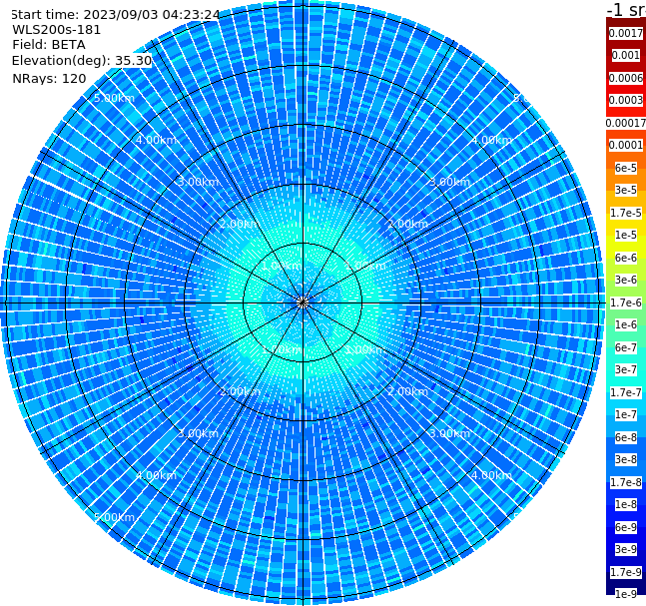Image resolution: width=646 pixels, height=606 pixels.
Task: Click the lower-right 1.00km range label
Action: 365,349
